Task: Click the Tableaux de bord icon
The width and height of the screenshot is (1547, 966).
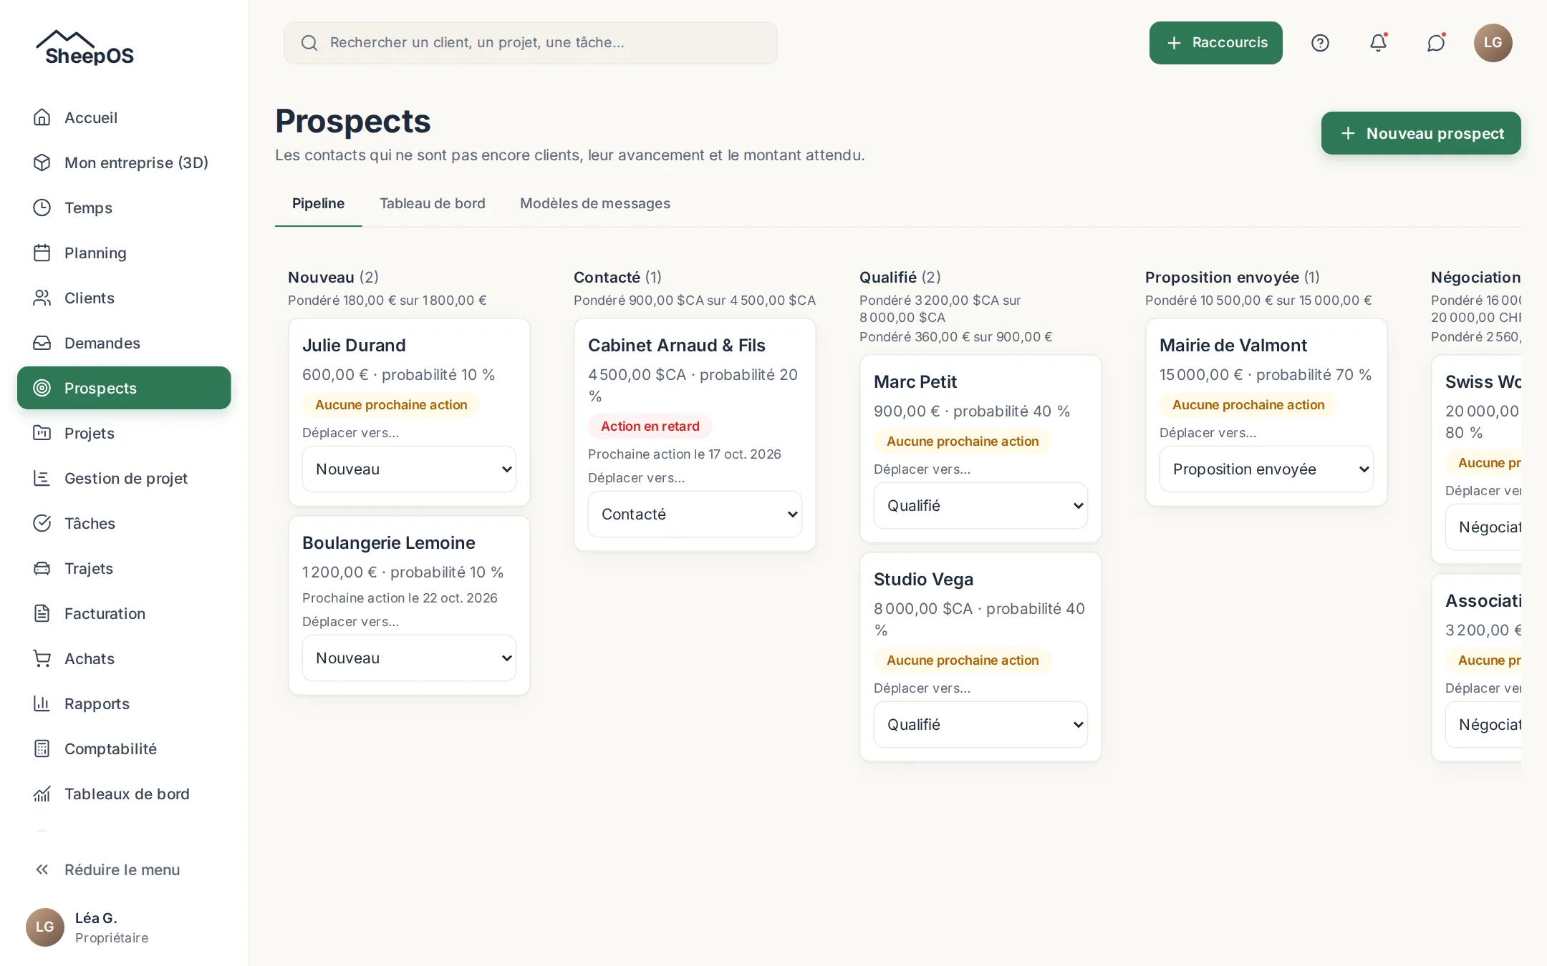Action: pos(42,794)
